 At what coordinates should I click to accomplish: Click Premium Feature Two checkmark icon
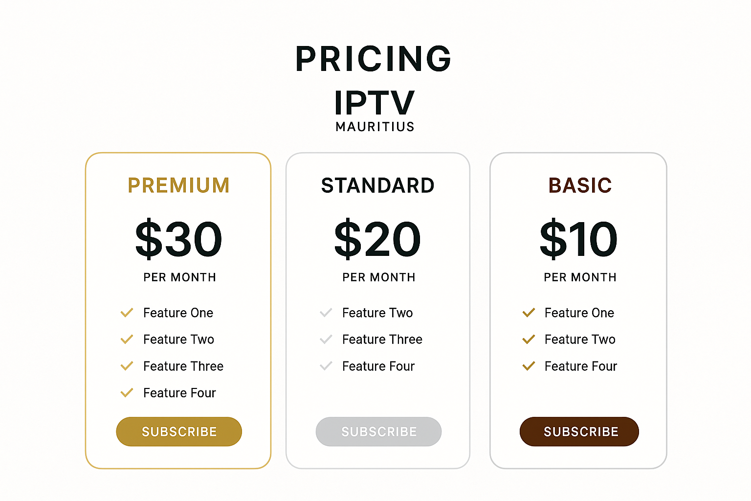pos(127,339)
